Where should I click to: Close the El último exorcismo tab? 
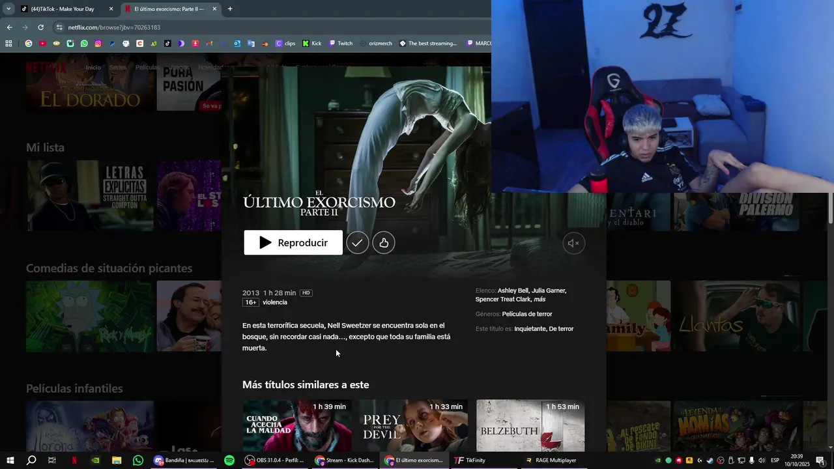214,9
